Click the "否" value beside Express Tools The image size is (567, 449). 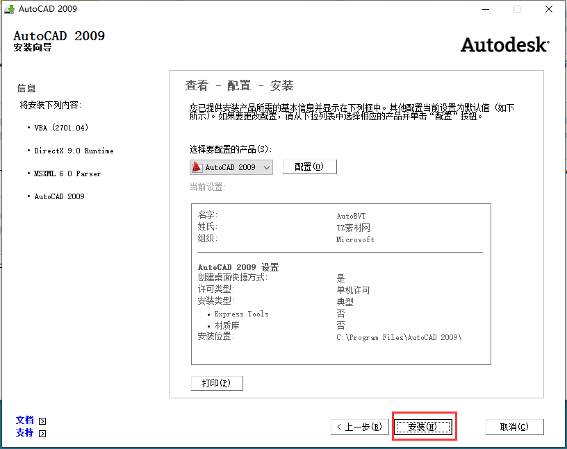tap(340, 314)
